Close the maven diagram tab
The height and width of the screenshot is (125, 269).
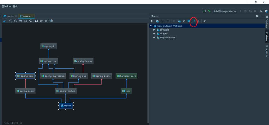pyautogui.click(x=32, y=16)
